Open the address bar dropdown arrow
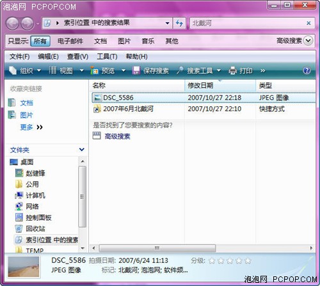320x286 pixels. [168, 23]
